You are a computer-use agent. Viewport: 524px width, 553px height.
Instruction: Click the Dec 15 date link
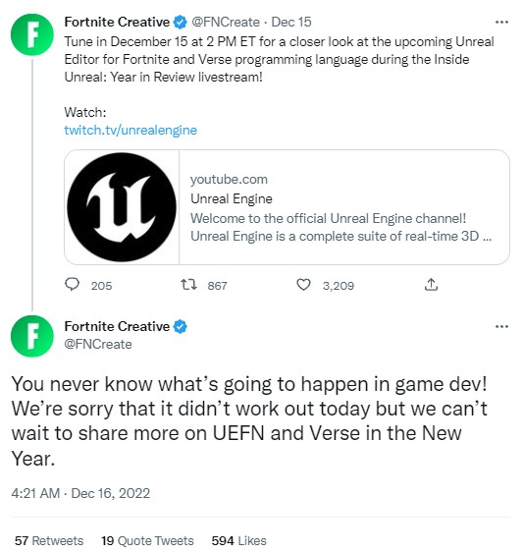tap(291, 23)
